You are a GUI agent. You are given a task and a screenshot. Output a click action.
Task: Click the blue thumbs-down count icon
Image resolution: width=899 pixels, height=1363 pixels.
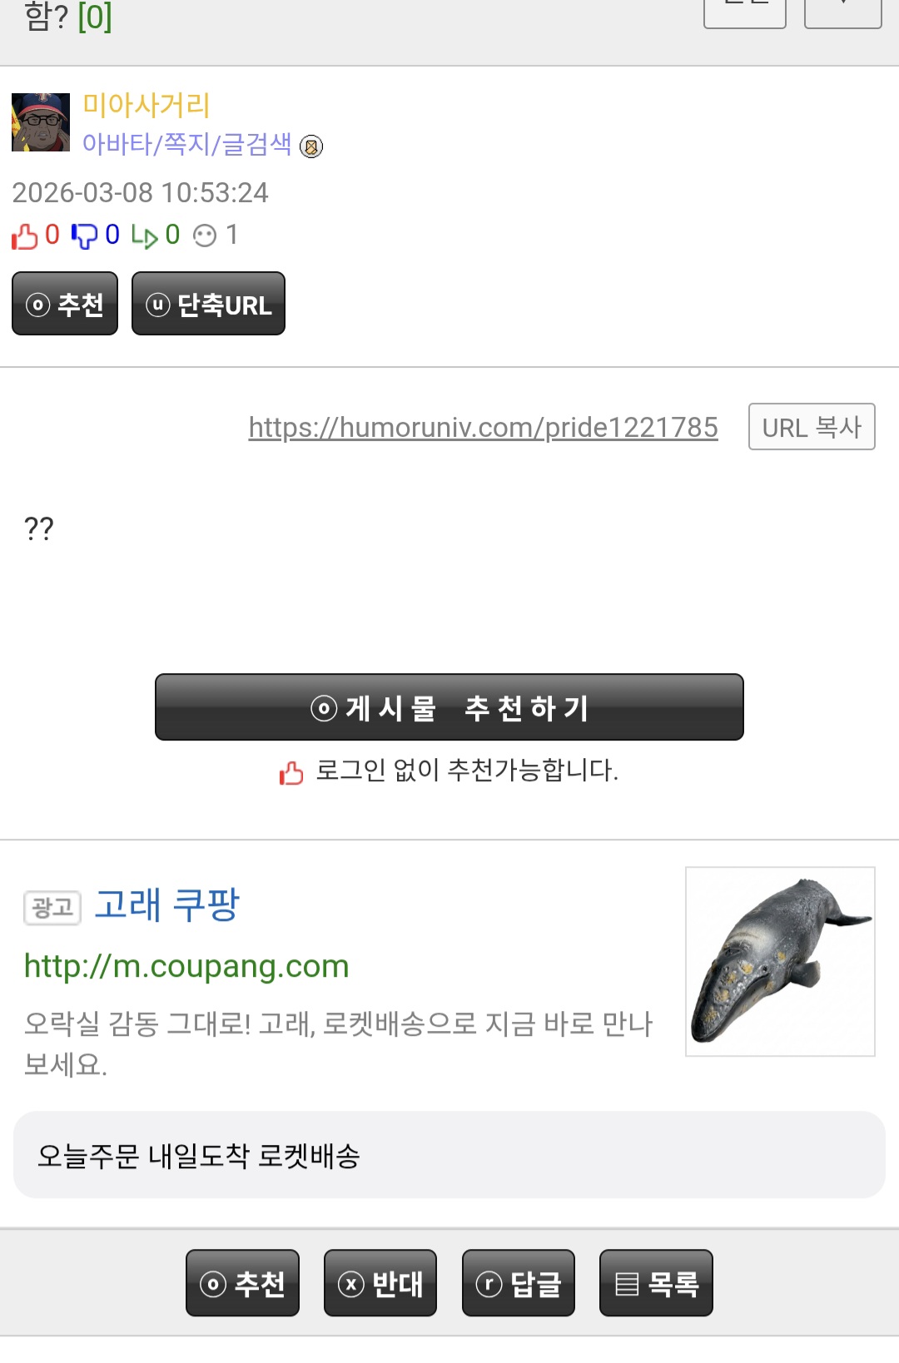[84, 236]
